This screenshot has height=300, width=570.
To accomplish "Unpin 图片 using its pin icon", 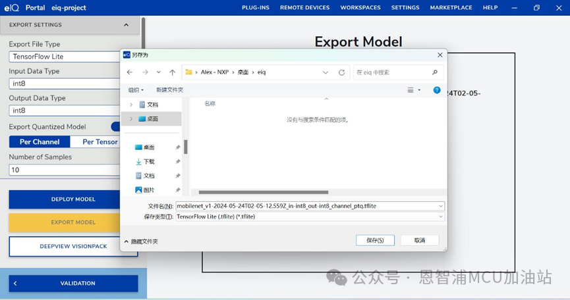I will point(178,189).
